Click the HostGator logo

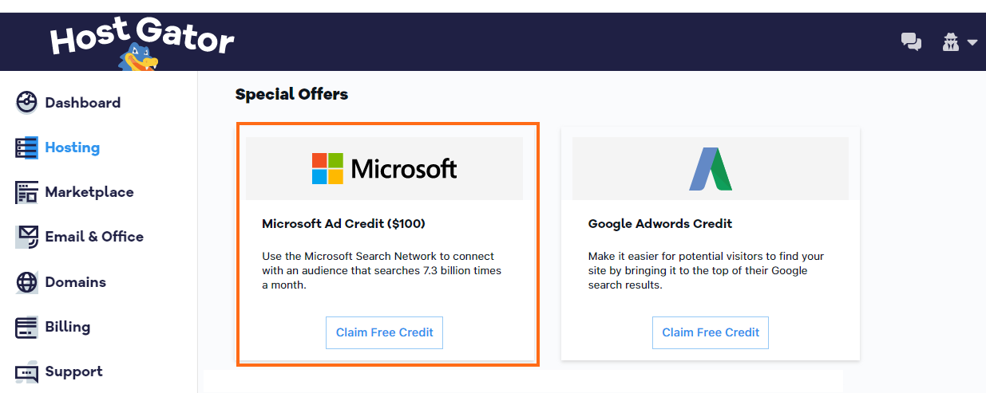click(x=142, y=45)
